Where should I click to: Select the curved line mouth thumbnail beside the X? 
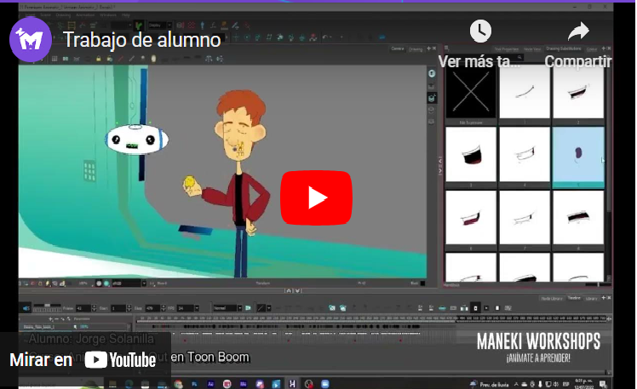[x=525, y=92]
